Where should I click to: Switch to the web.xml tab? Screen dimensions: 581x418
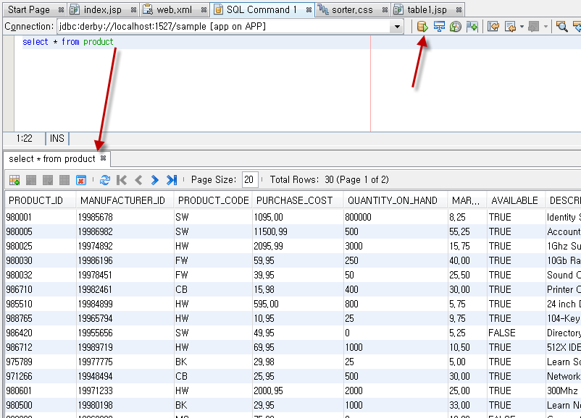pos(174,9)
